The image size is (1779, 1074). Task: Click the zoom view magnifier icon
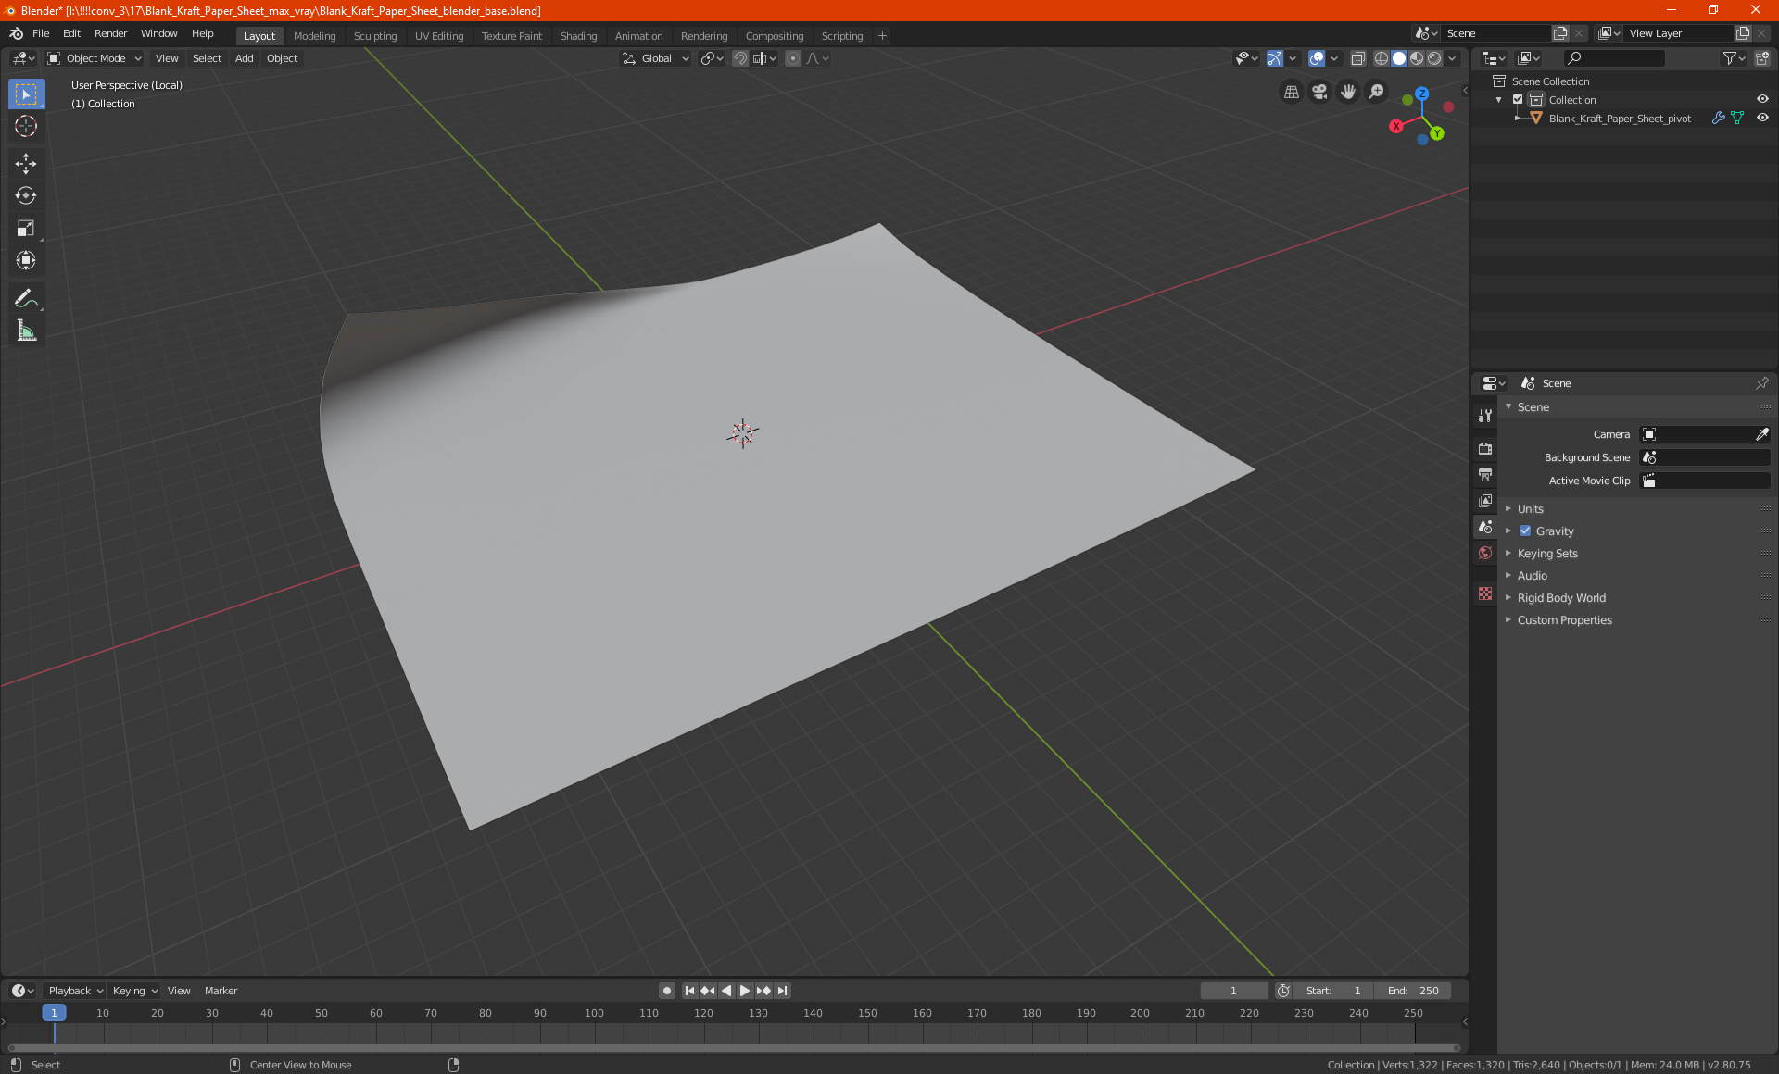[1377, 92]
